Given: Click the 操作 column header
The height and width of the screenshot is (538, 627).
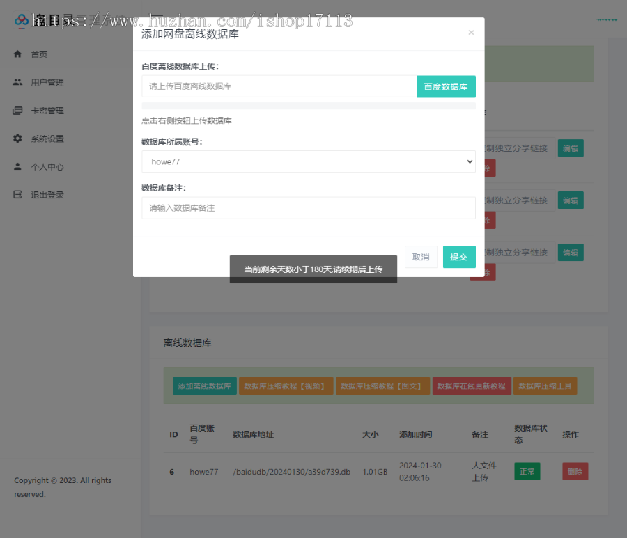Looking at the screenshot, I should point(570,434).
